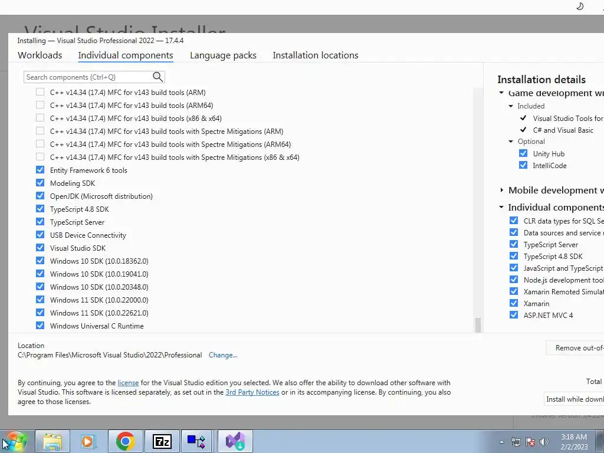Screen dimensions: 604x453
Task: Click the component list scrollbar thumb
Action: tap(478, 325)
